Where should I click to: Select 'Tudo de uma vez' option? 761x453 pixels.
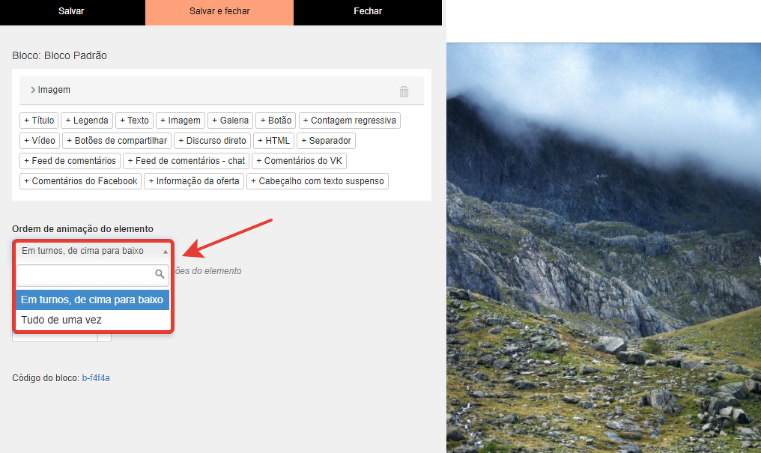pyautogui.click(x=61, y=320)
